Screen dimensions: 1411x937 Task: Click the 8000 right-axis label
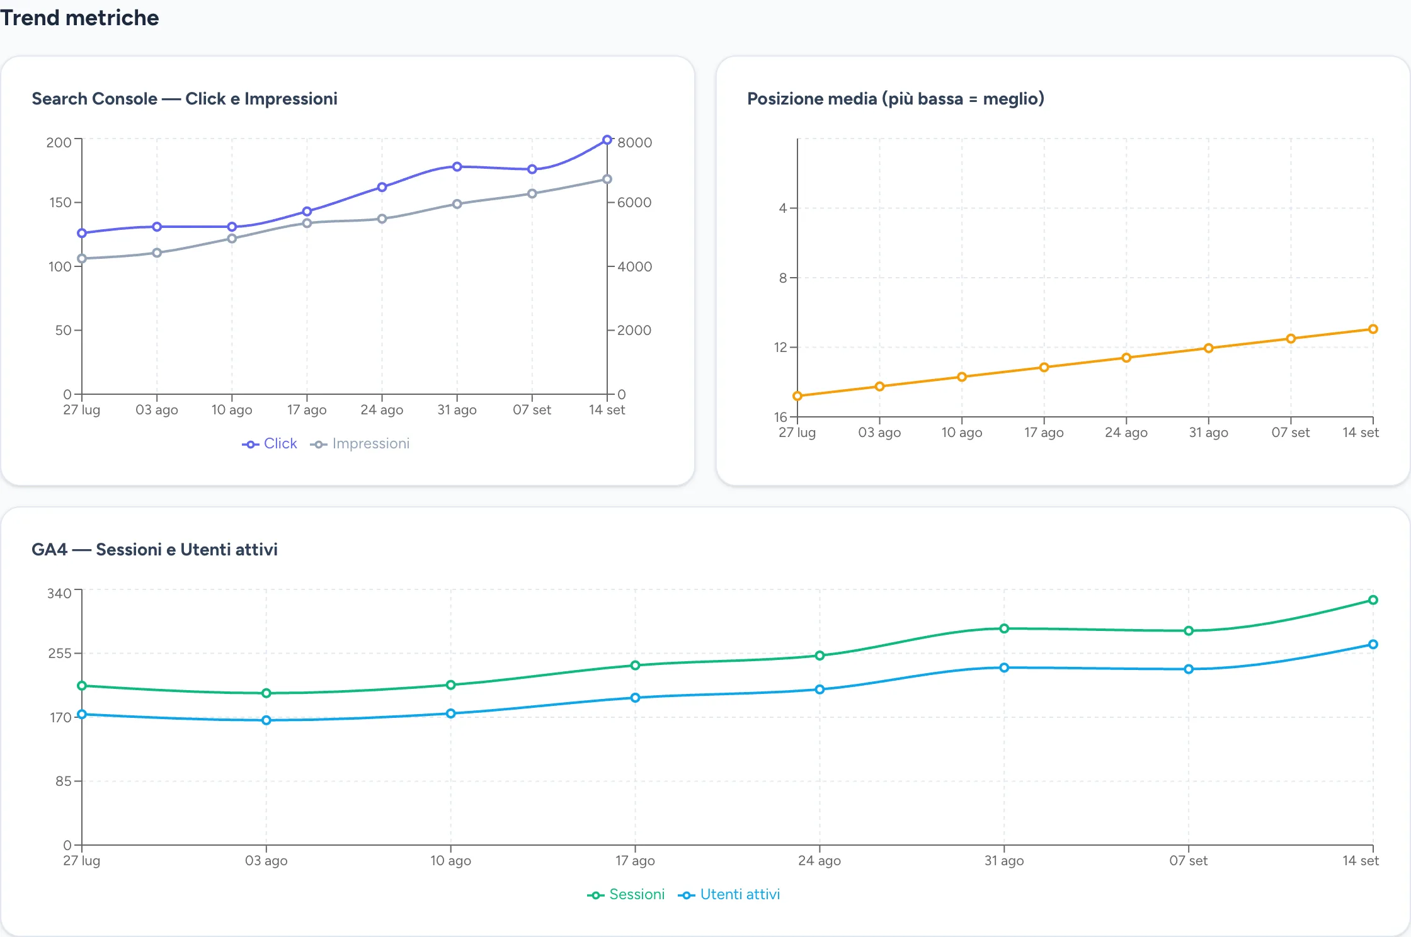tap(634, 142)
